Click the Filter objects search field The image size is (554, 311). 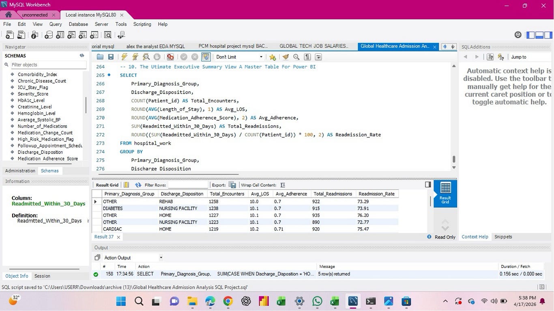click(x=48, y=65)
